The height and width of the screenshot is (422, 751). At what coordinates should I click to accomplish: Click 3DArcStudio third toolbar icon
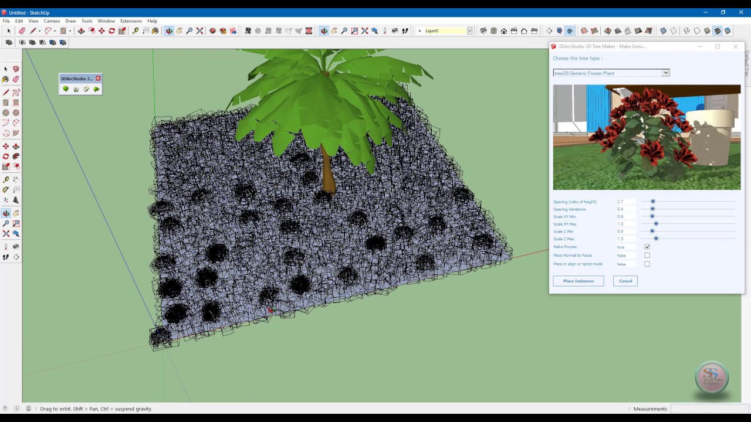(x=86, y=89)
